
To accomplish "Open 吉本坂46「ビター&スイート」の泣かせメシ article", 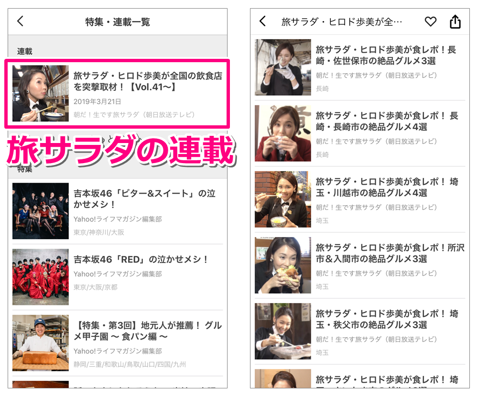I will [x=144, y=199].
